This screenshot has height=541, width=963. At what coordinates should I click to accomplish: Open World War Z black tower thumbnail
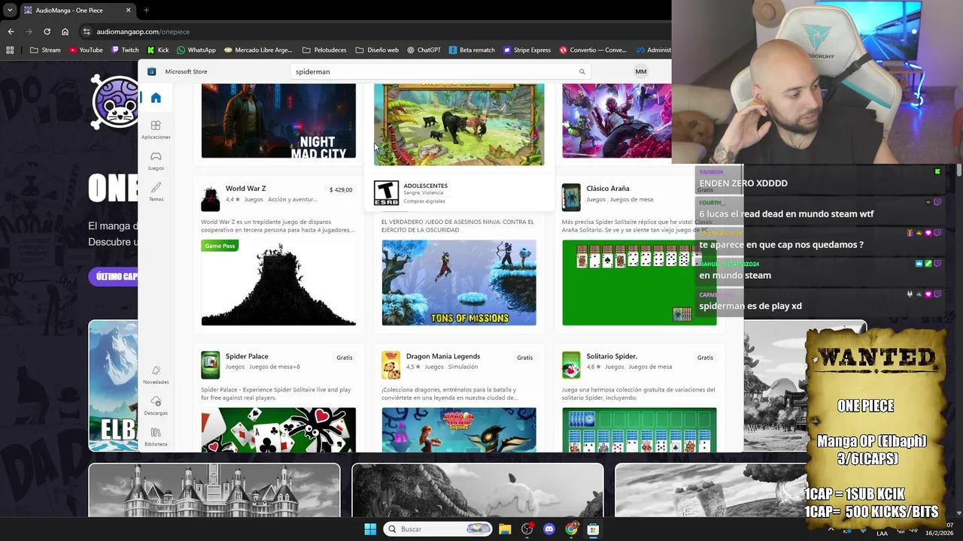(x=278, y=283)
